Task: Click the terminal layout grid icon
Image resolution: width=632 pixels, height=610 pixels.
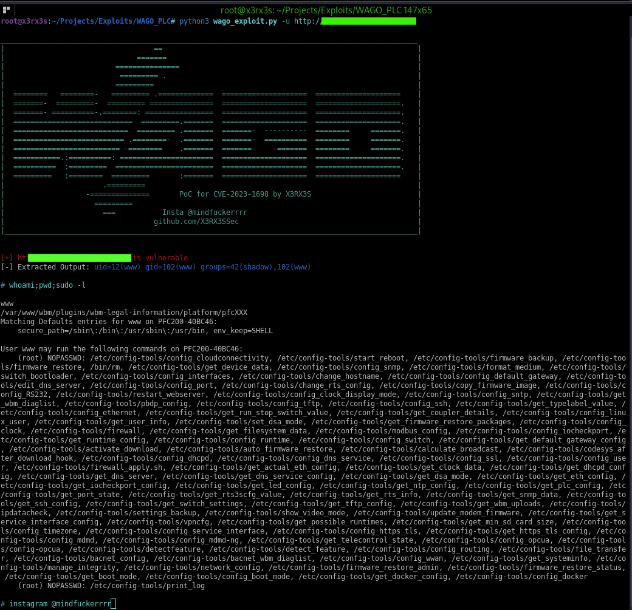Action: point(6,10)
